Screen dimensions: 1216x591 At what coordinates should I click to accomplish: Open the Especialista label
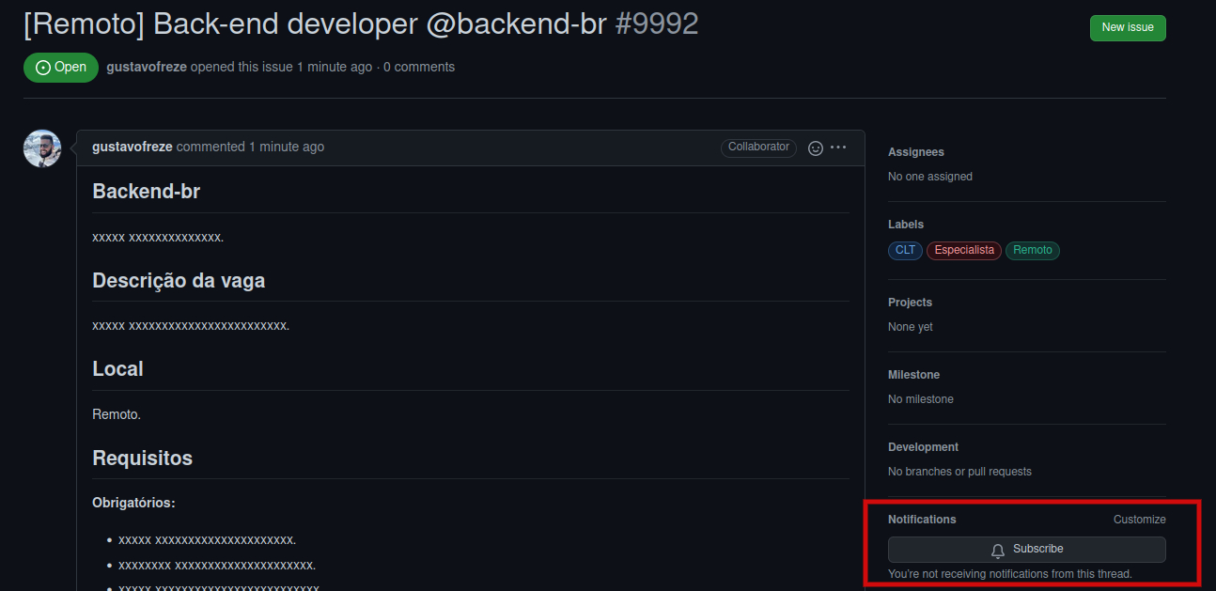964,251
